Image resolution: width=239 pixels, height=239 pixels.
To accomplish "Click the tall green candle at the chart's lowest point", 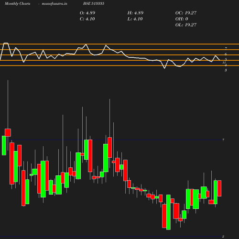I will pyautogui.click(x=168, y=212).
